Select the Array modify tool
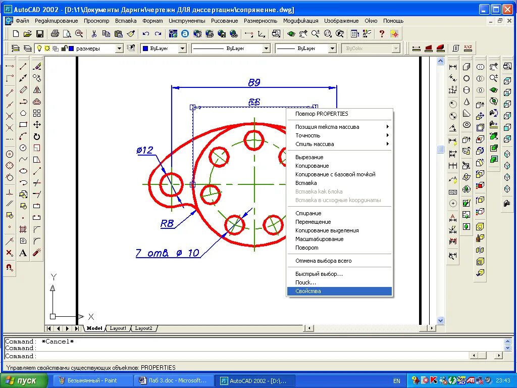Image resolution: width=517 pixels, height=388 pixels. pyautogui.click(x=37, y=113)
